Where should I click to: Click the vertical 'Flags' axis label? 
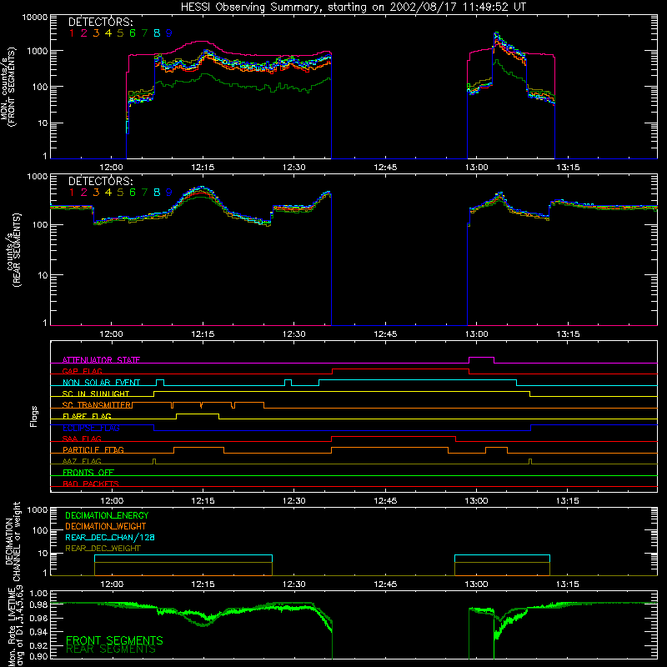point(34,416)
